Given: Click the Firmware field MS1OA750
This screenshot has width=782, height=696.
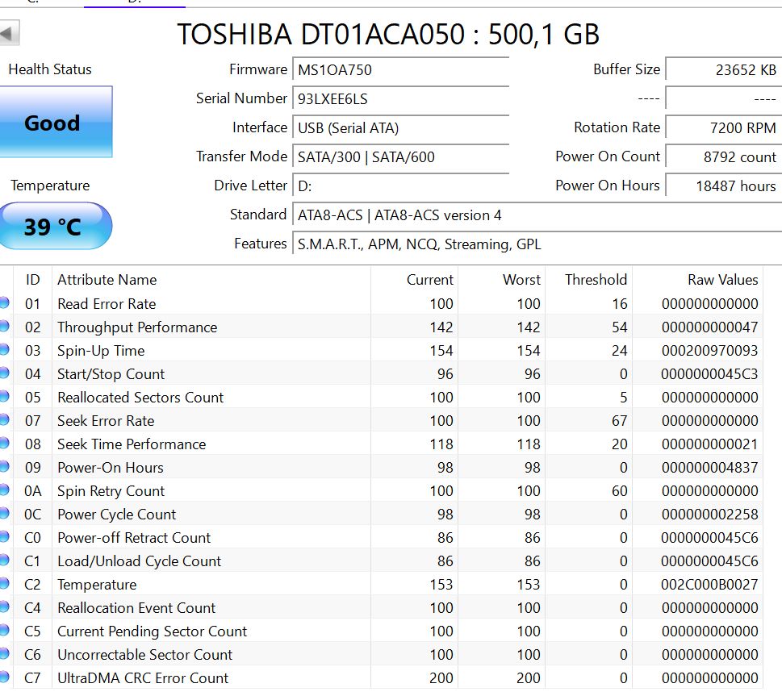Looking at the screenshot, I should click(x=400, y=70).
